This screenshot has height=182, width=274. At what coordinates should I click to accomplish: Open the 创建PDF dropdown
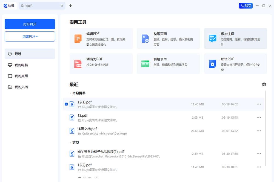coord(30,36)
